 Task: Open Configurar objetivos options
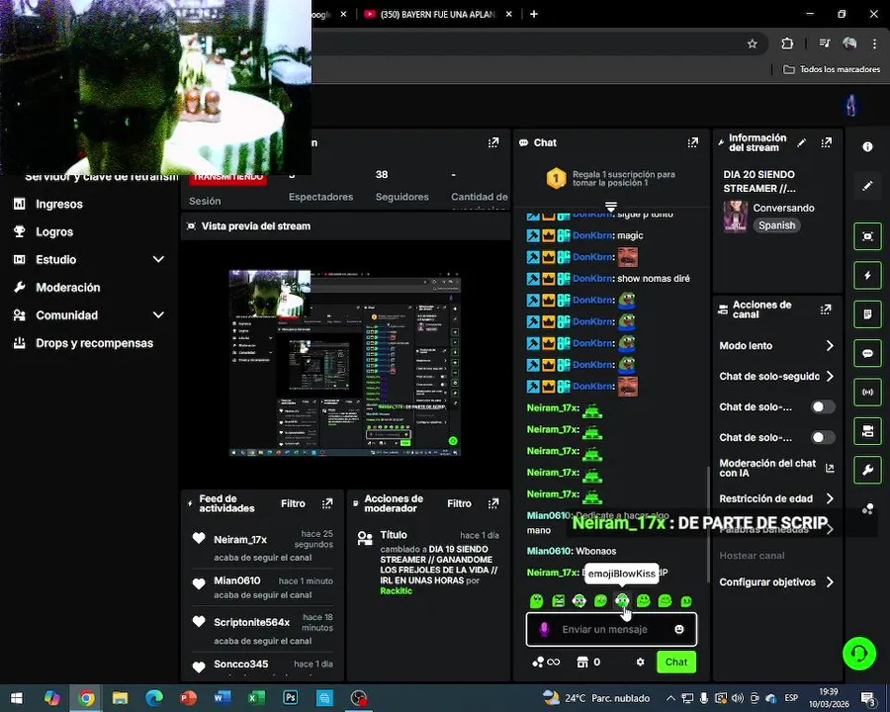click(x=776, y=582)
